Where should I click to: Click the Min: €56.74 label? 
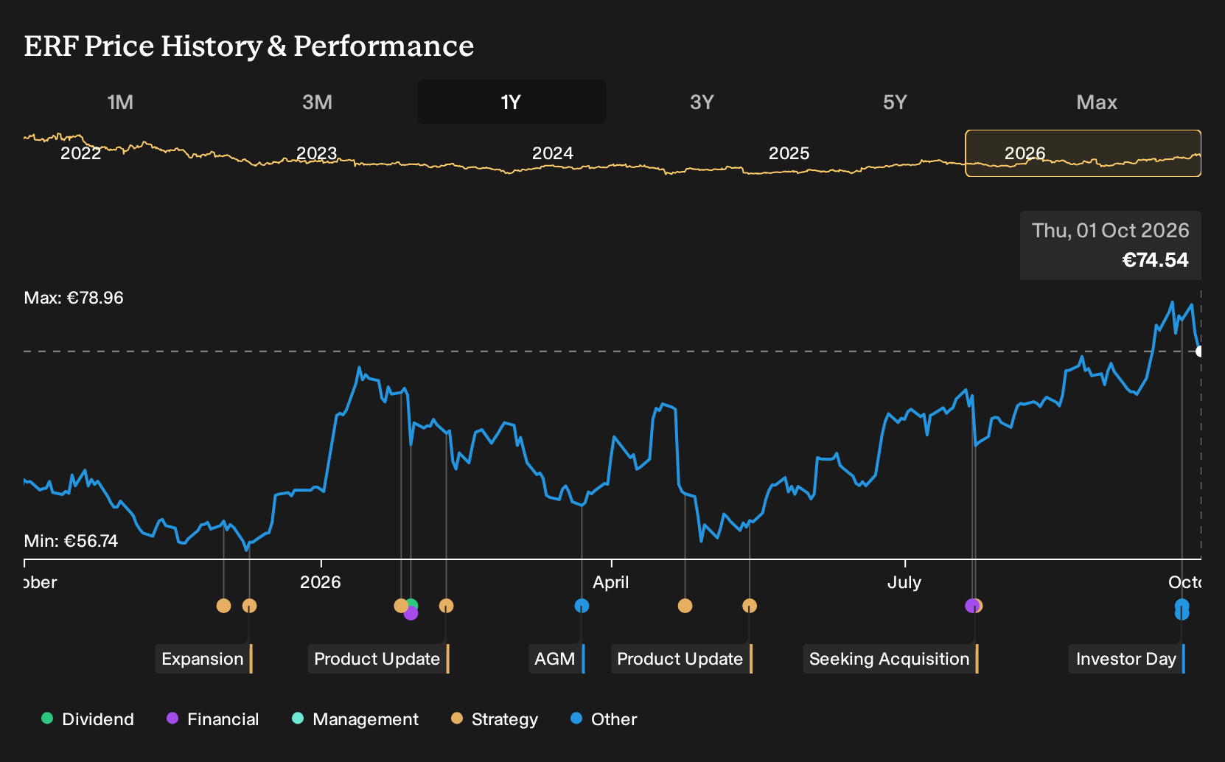pos(71,541)
